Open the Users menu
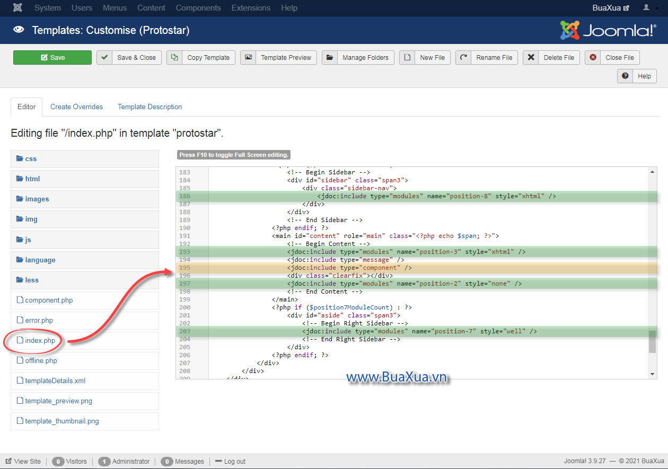Screen dimensions: 668x469 (x=82, y=8)
